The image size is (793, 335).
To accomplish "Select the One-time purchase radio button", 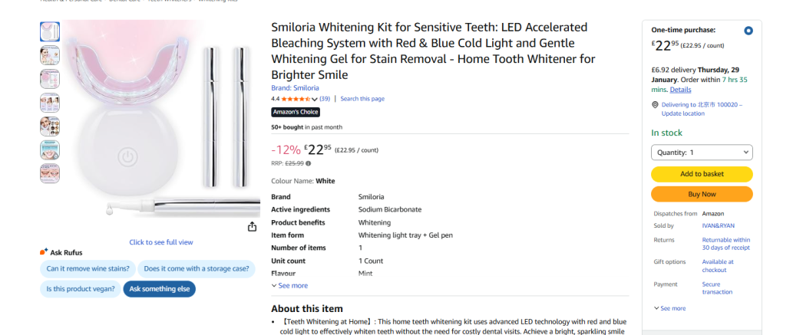I will click(x=748, y=31).
